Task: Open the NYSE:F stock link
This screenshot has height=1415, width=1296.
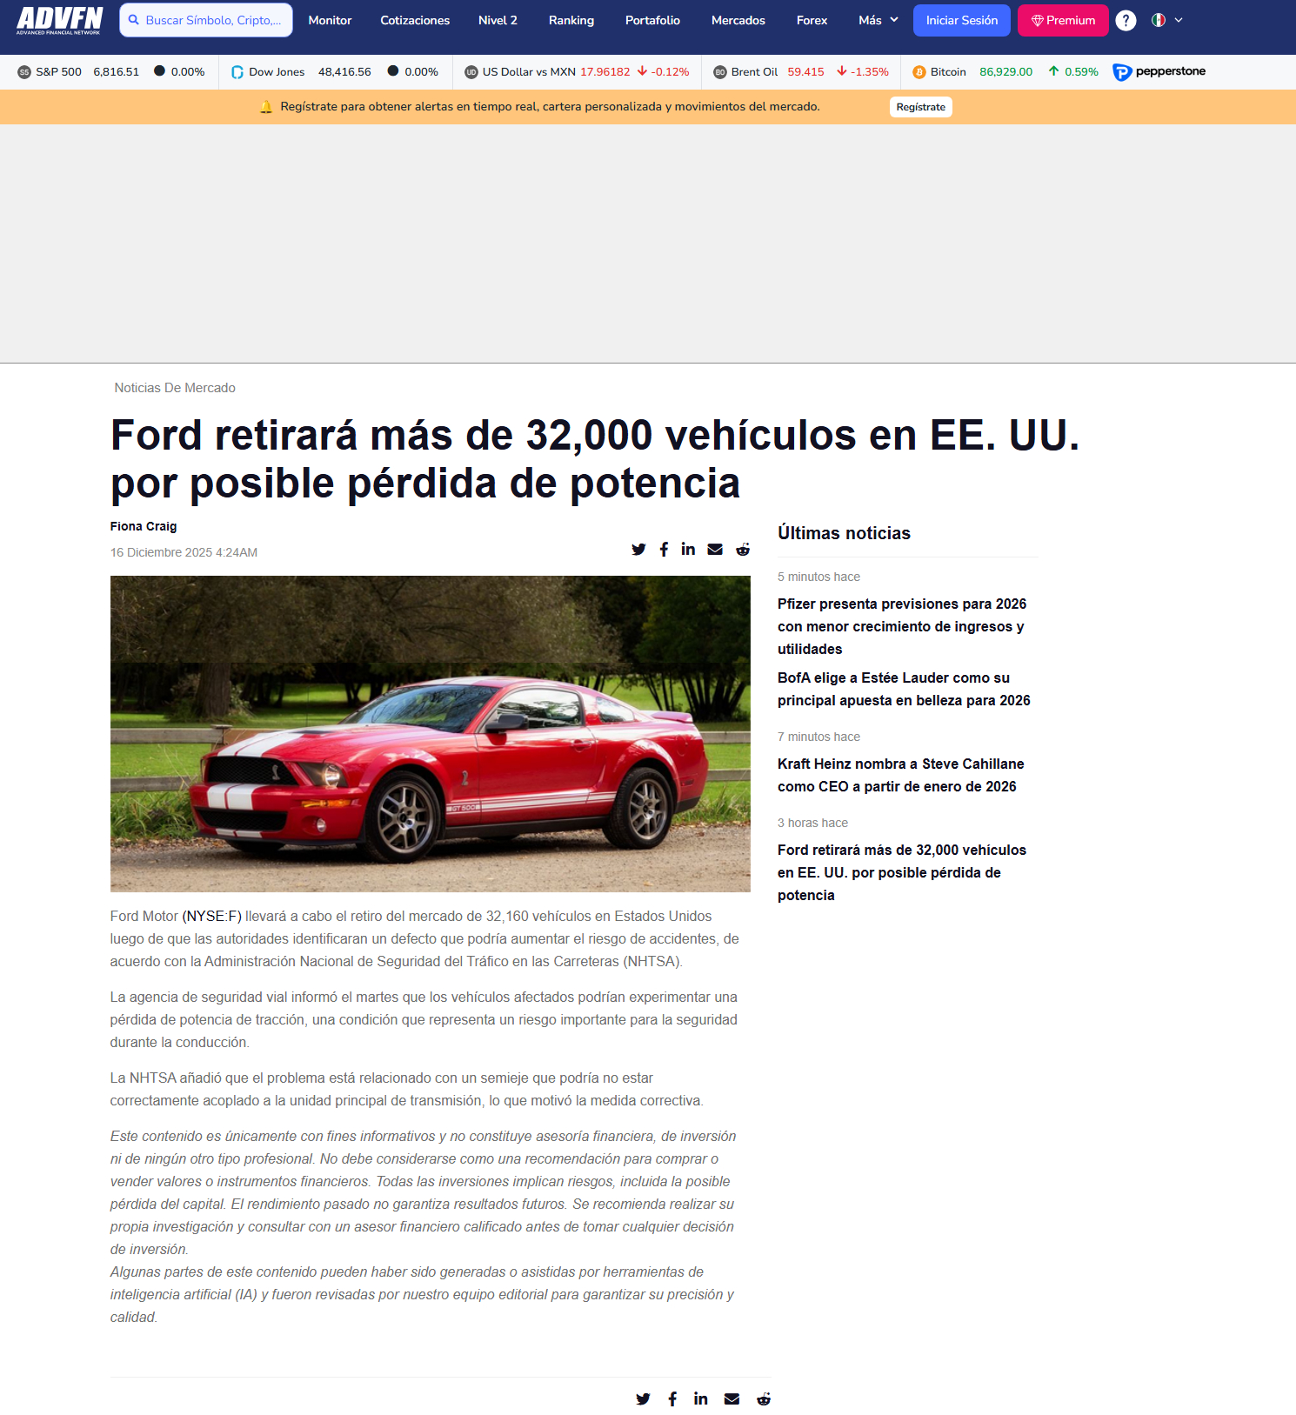Action: click(x=212, y=916)
